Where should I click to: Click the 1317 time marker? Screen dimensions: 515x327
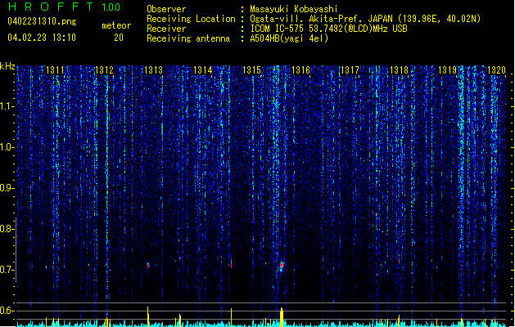coord(350,70)
